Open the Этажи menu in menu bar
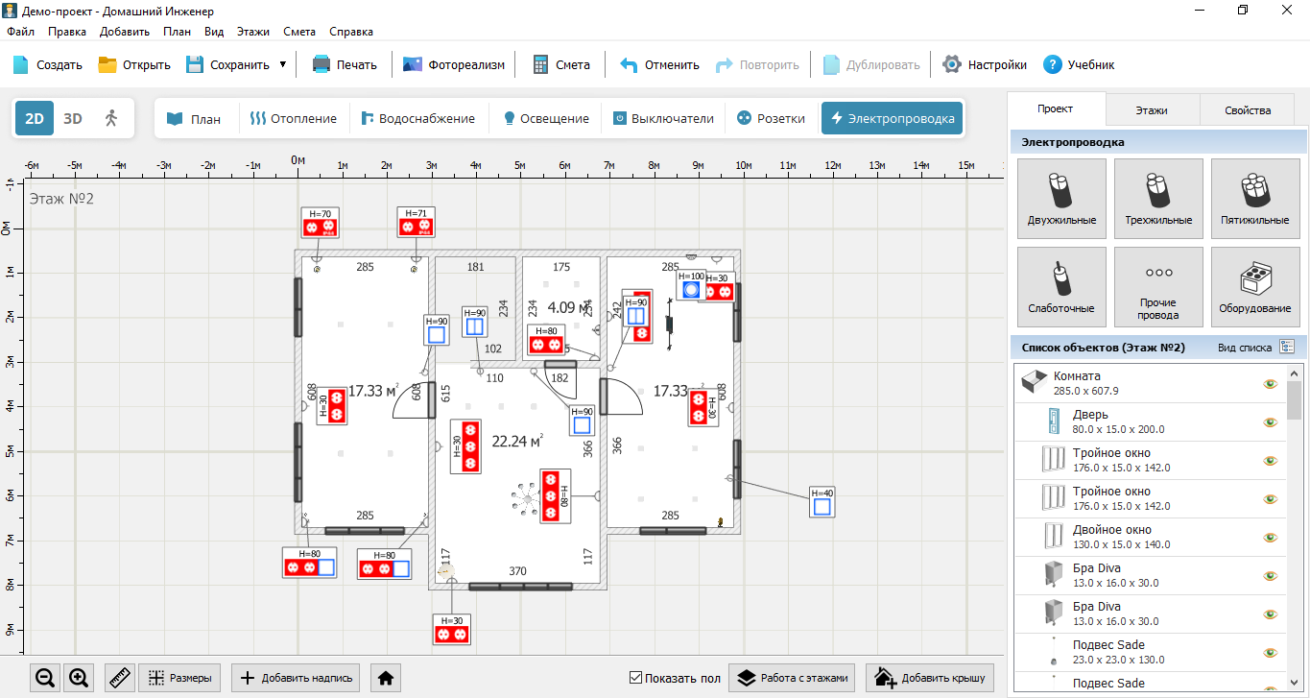The height and width of the screenshot is (698, 1310). click(253, 31)
